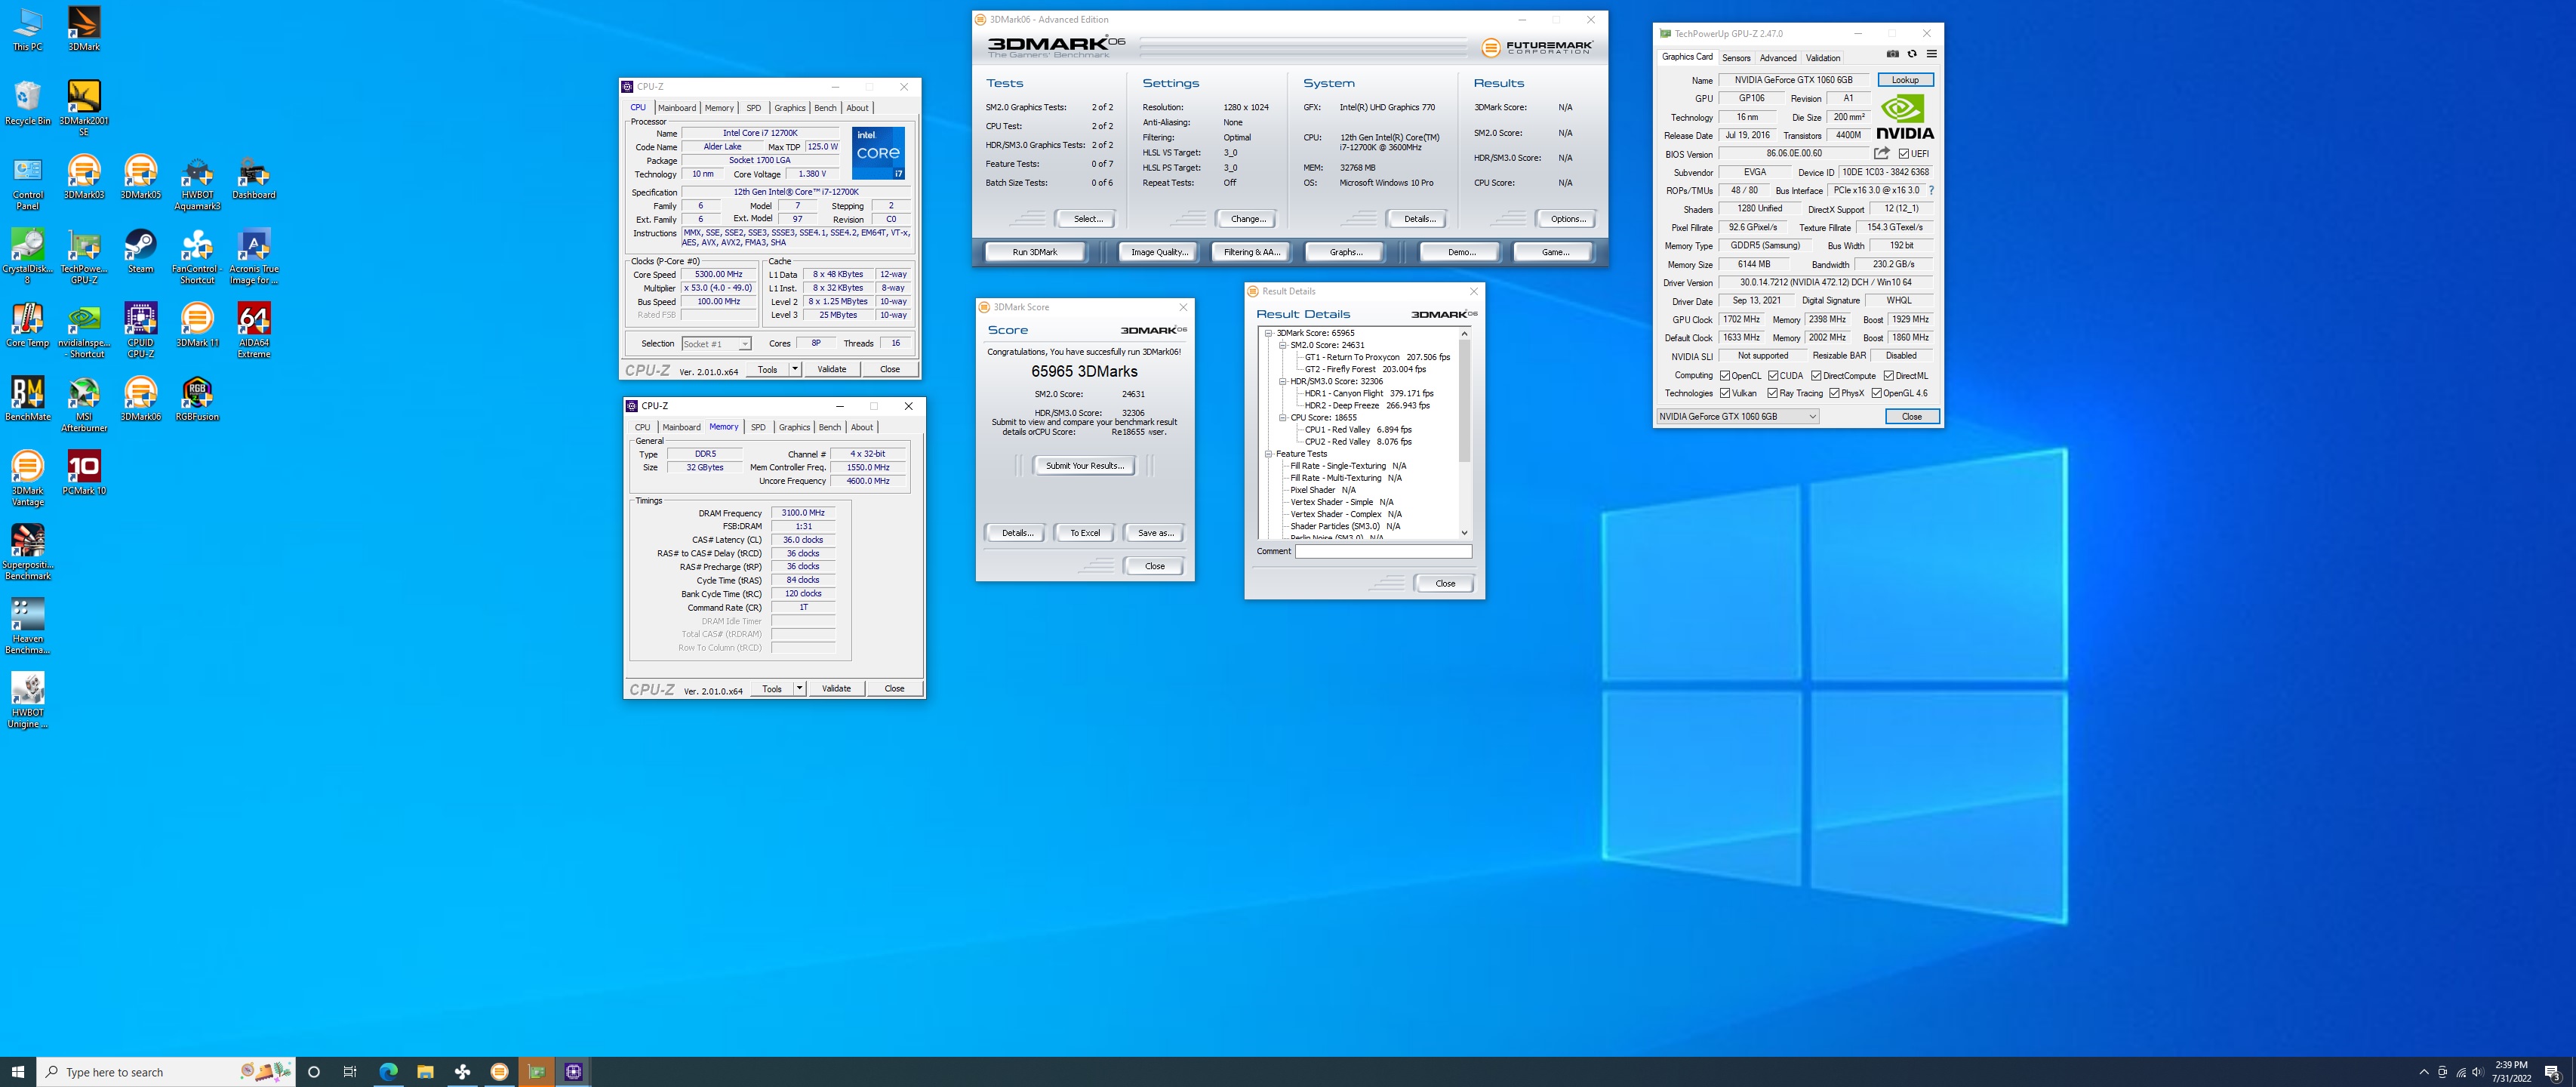This screenshot has width=2576, height=1087.
Task: Click the Microsoft Edge taskbar icon
Action: pyautogui.click(x=388, y=1071)
